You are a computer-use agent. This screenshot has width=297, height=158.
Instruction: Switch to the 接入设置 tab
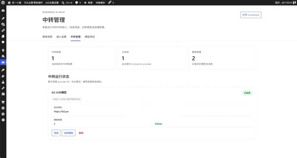pos(61,37)
